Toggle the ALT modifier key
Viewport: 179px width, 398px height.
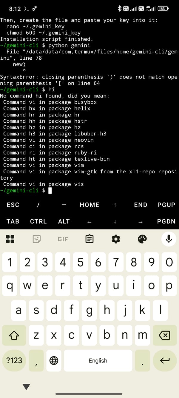[64, 221]
